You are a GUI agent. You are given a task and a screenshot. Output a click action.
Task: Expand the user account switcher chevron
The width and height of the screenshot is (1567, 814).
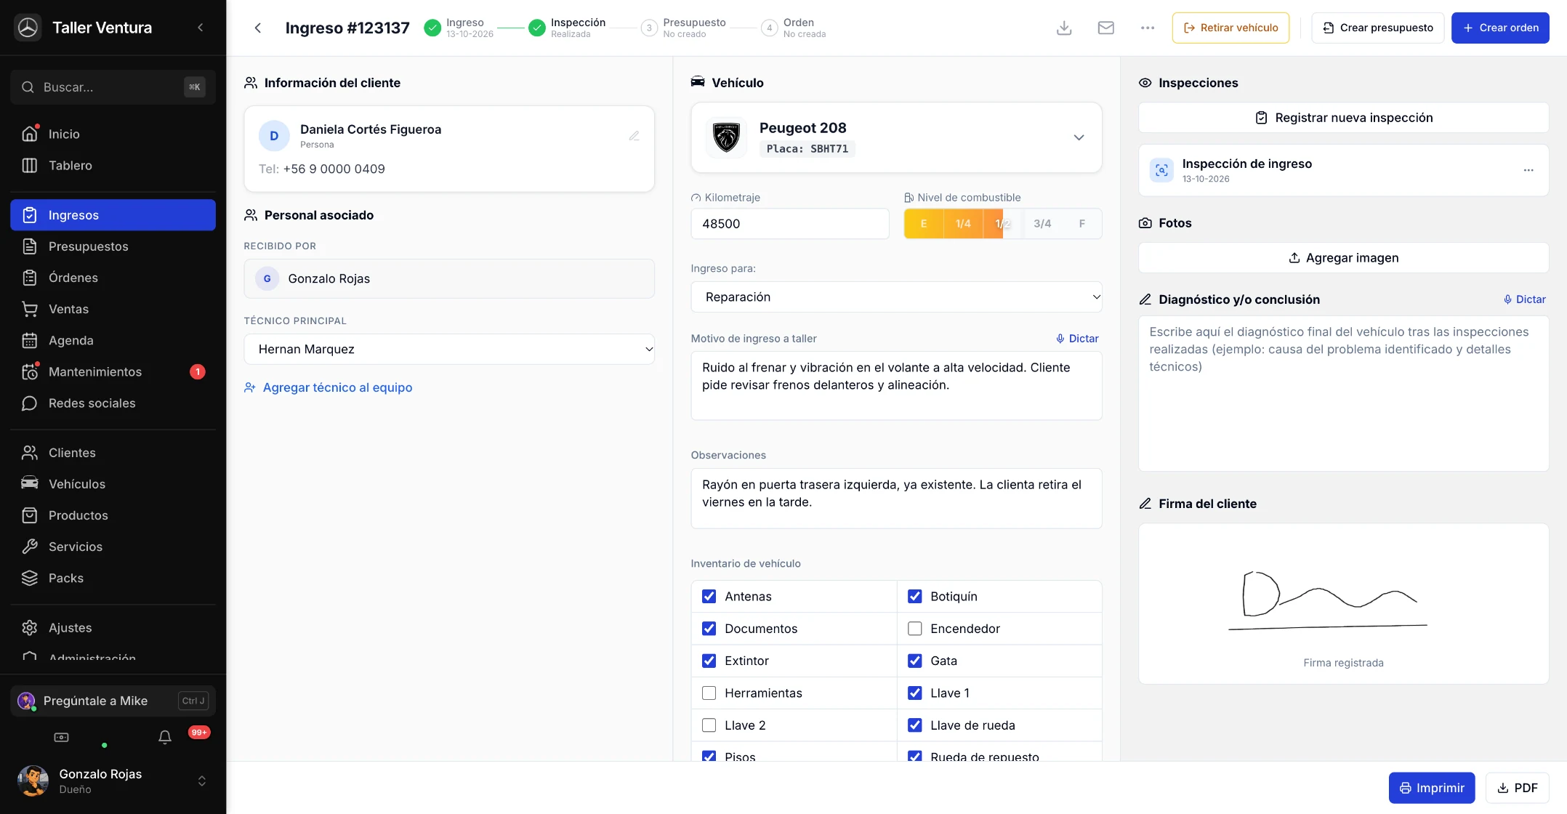[202, 781]
